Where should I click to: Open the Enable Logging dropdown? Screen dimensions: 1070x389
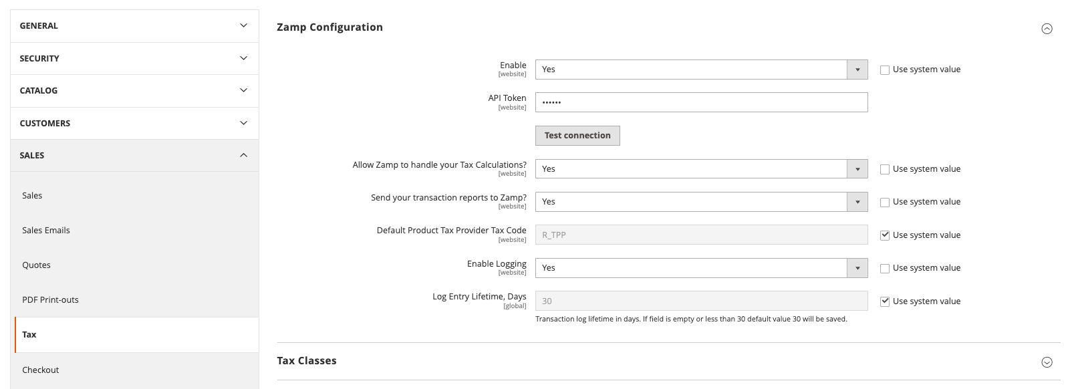[701, 268]
